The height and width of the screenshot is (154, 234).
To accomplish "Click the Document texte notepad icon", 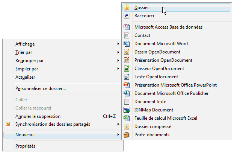I will click(x=127, y=102).
